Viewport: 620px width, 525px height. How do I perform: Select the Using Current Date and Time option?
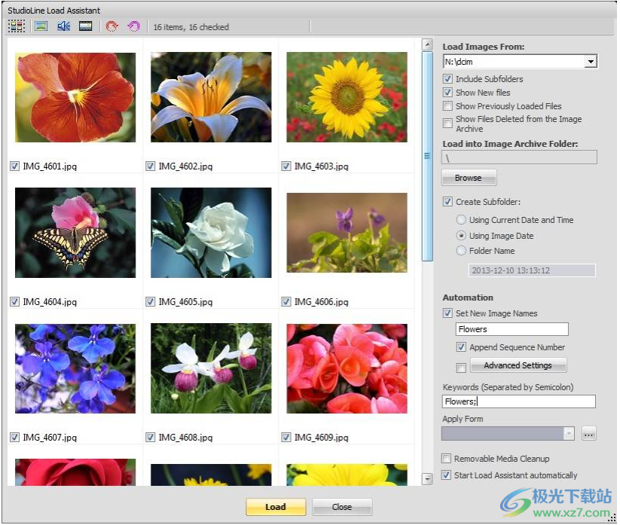[460, 220]
